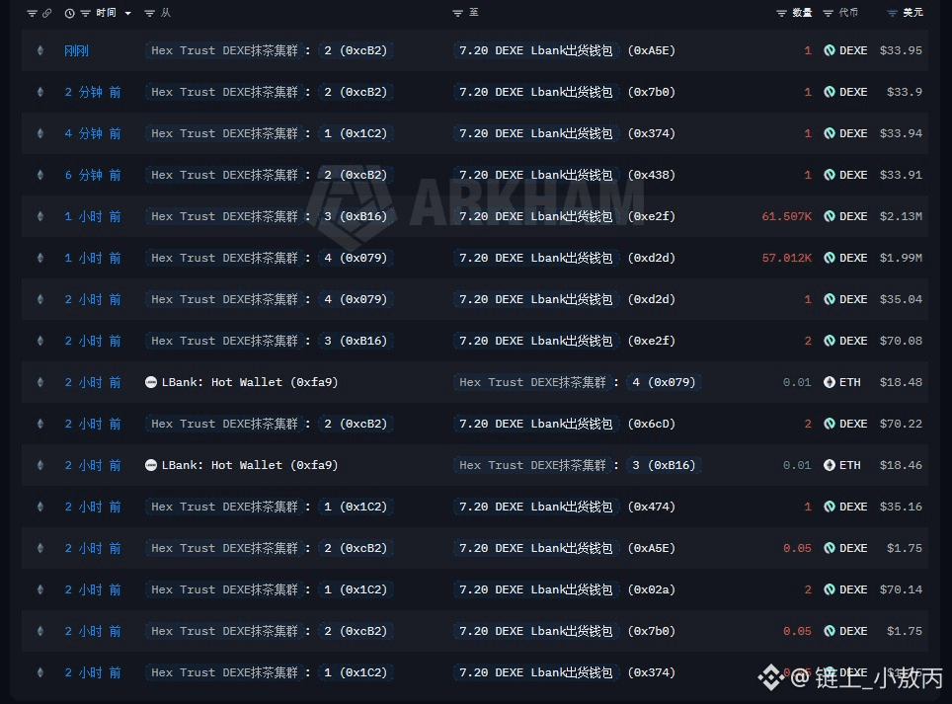This screenshot has height=704, width=952.
Task: Click the LBank logo in the $18.46 row
Action: click(151, 465)
